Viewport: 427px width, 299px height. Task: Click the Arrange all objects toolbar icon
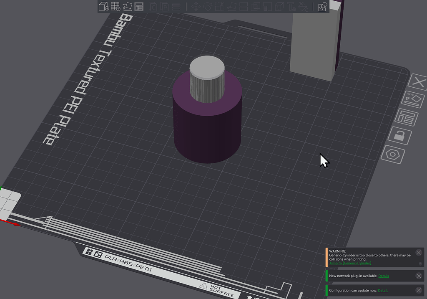(139, 6)
